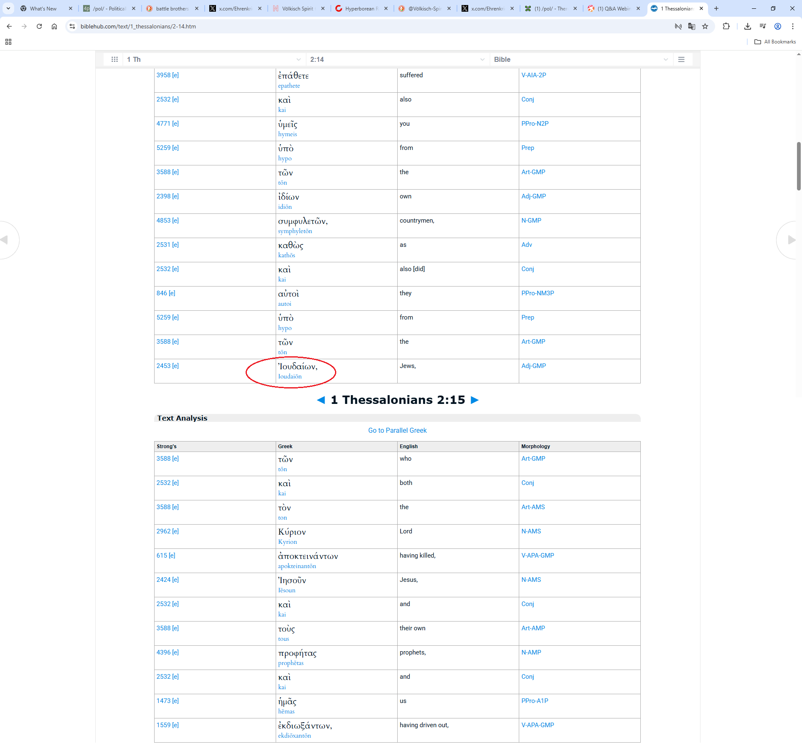Screen dimensions: 802x746
Task: Open the hamburger menu on site bar
Action: [681, 59]
